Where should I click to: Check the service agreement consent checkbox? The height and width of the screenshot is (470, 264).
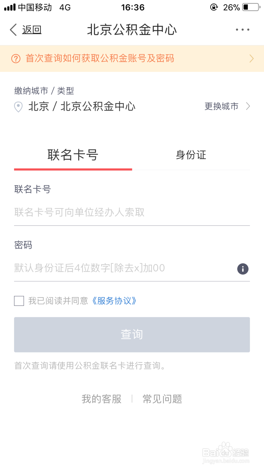point(19,301)
